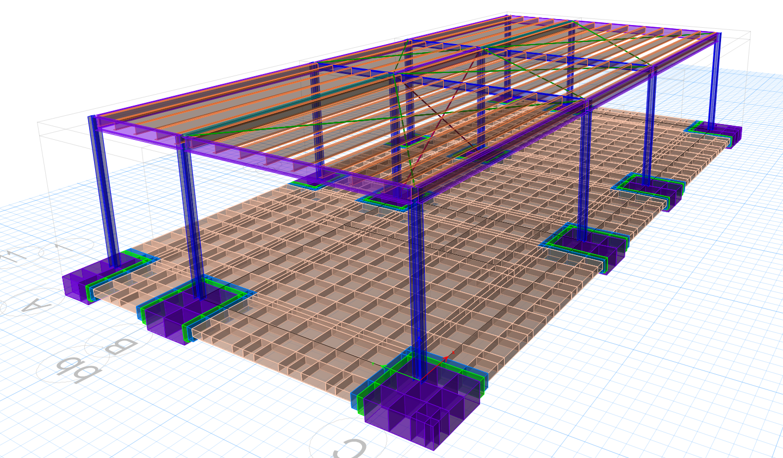Click the green Y axis arrow at origin
Image resolution: width=783 pixels, height=458 pixels.
click(x=374, y=362)
